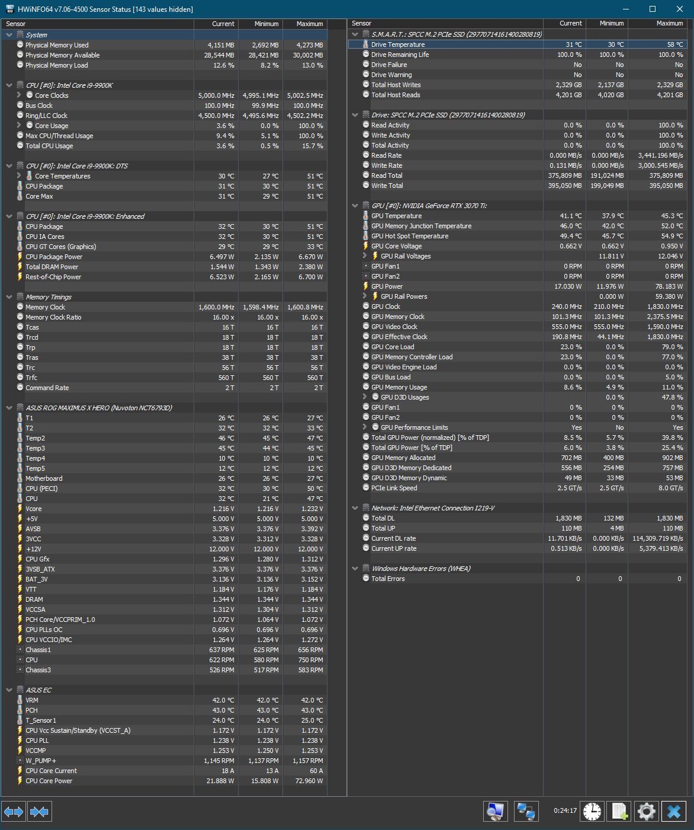Select the Total Host Writes row
The width and height of the screenshot is (694, 830).
pos(518,85)
